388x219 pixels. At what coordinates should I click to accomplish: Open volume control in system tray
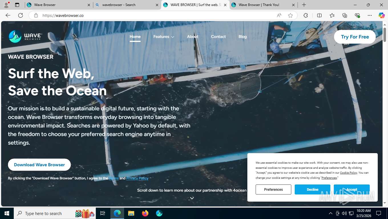point(344,213)
